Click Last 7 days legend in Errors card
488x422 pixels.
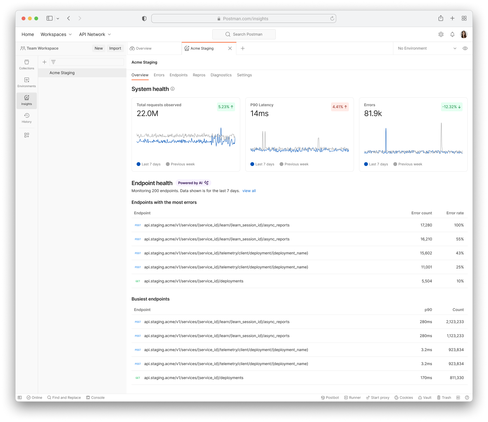[x=376, y=164]
